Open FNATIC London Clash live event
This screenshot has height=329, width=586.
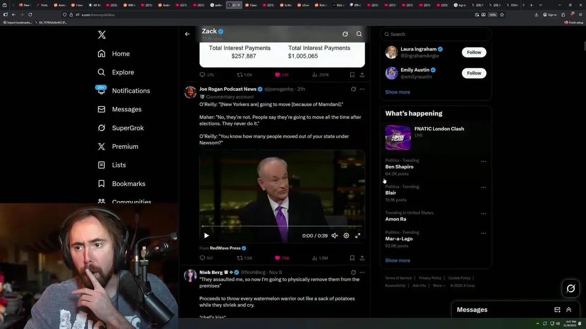tap(435, 137)
